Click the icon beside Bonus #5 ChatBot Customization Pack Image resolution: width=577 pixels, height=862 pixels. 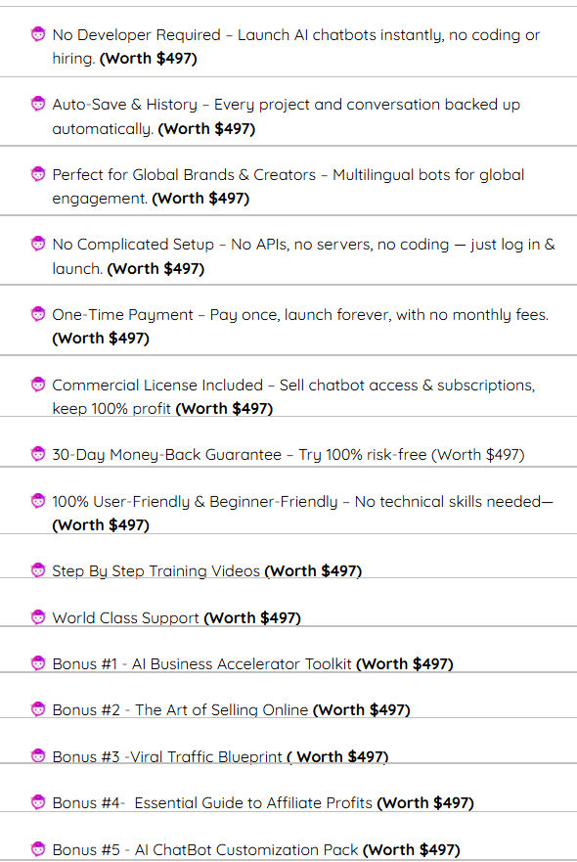[38, 849]
